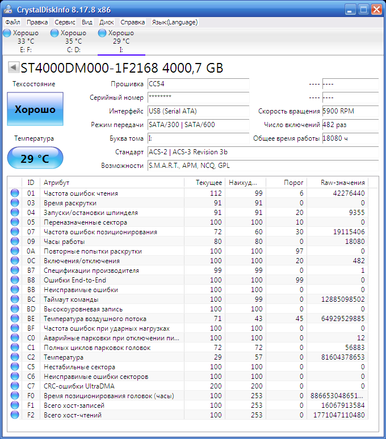Open the Файл menu

click(12, 22)
